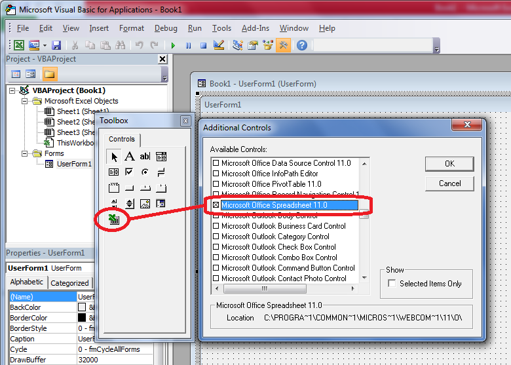This screenshot has width=511, height=365.
Task: Click the View Microsoft Excel toolbar icon
Action: (19, 45)
